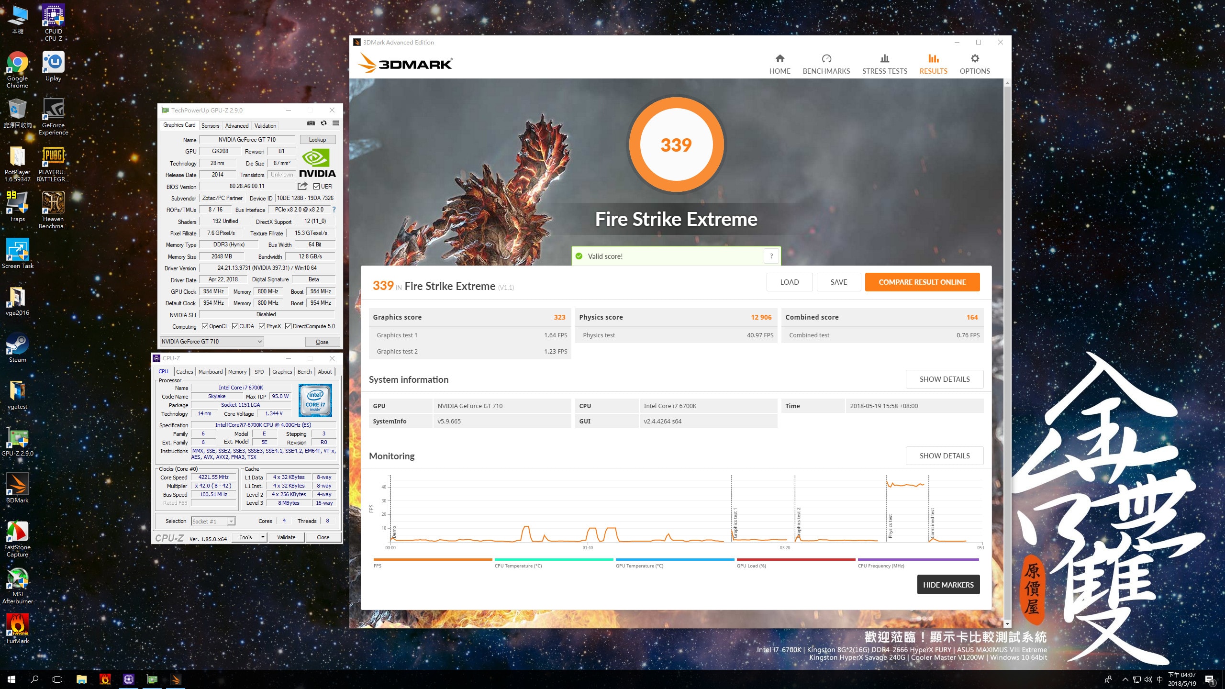Viewport: 1225px width, 689px height.
Task: Switch to the CPU-Z Memory tab
Action: tap(237, 372)
